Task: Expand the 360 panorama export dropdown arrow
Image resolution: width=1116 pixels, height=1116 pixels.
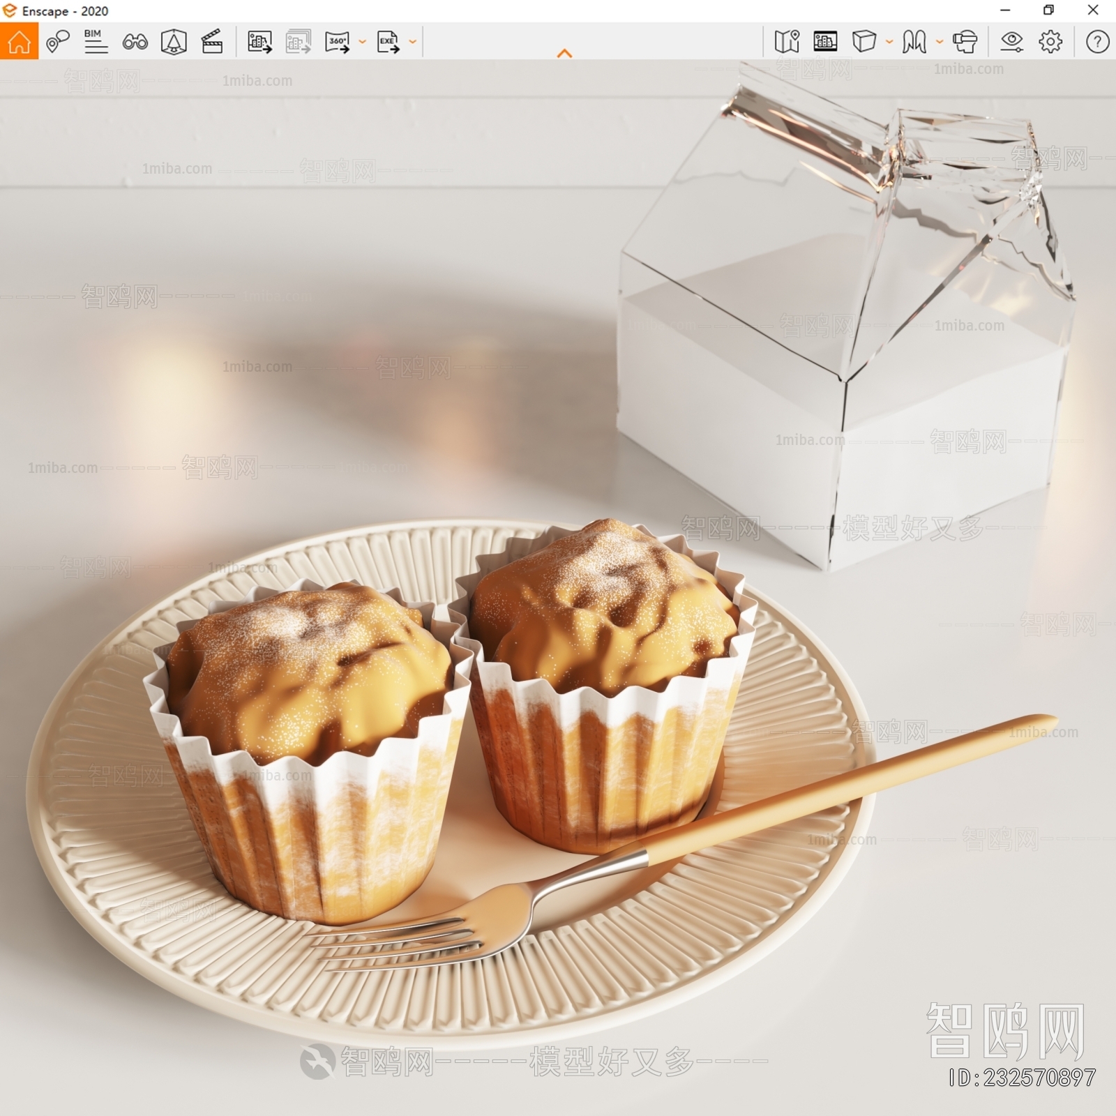Action: tap(362, 42)
